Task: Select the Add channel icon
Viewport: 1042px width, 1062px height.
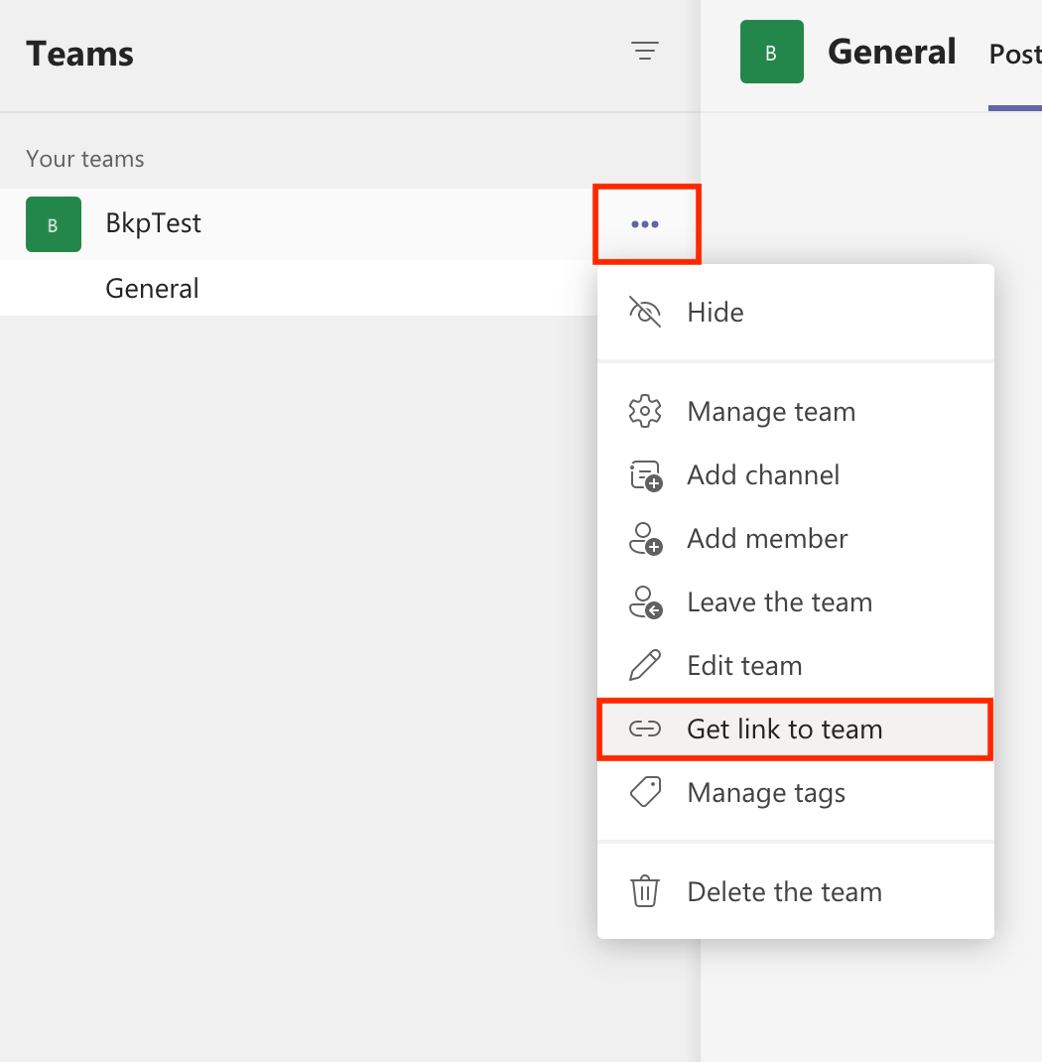Action: [645, 474]
